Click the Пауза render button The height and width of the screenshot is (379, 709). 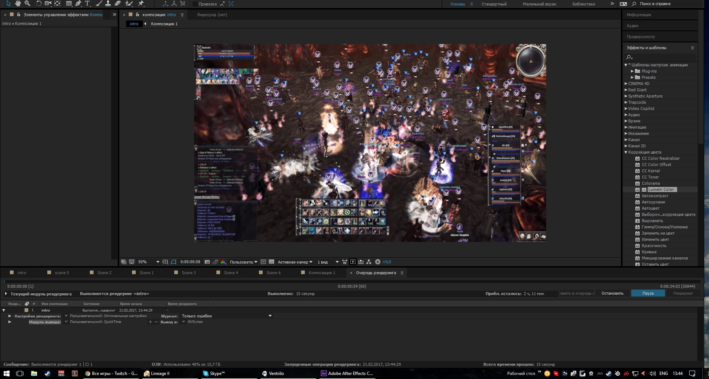[648, 293]
